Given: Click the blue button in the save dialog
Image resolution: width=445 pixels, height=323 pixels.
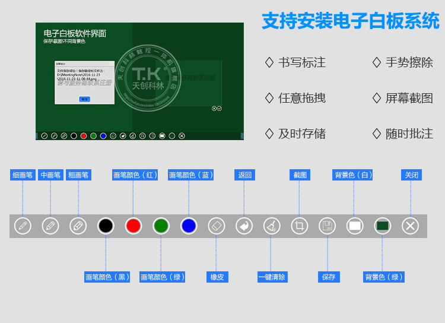Looking at the screenshot, I should (85, 99).
